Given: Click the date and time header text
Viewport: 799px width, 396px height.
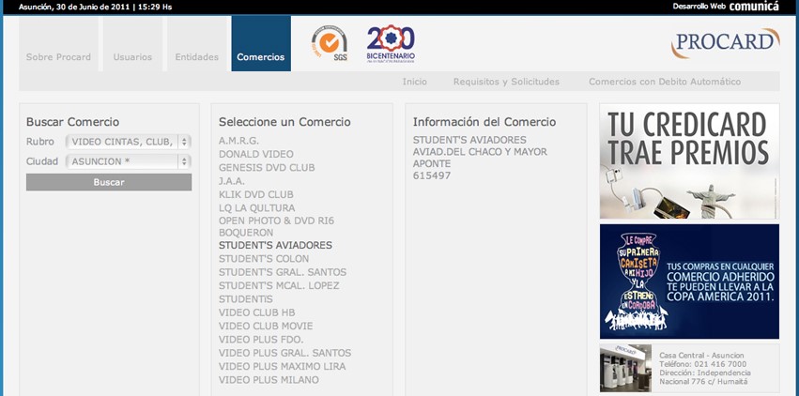Looking at the screenshot, I should click(95, 7).
